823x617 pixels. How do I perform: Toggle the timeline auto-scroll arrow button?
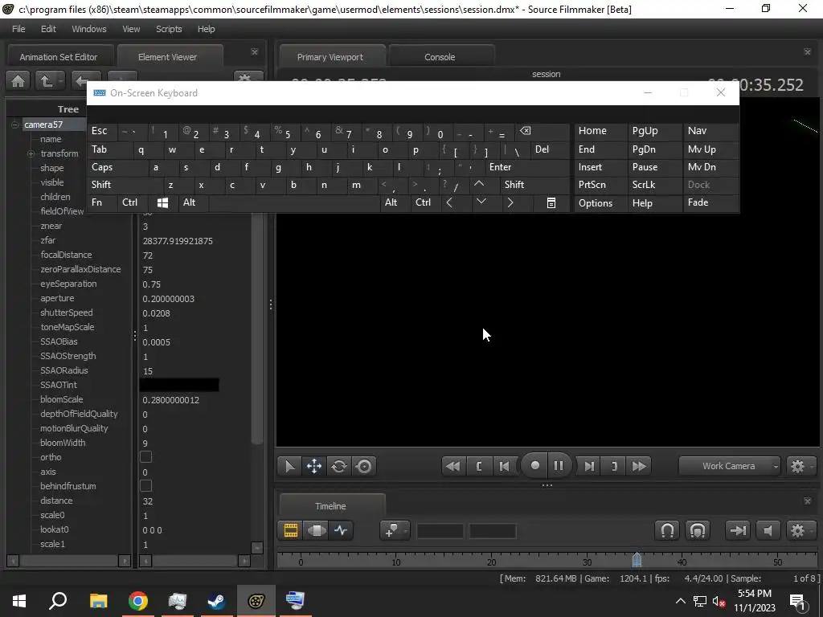(x=738, y=530)
